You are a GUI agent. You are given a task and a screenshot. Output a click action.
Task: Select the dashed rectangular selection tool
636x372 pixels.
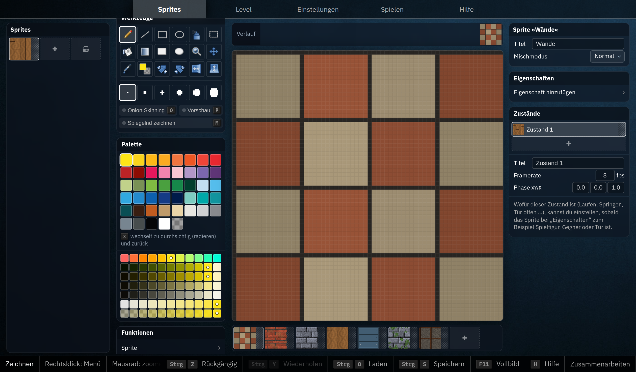214,34
